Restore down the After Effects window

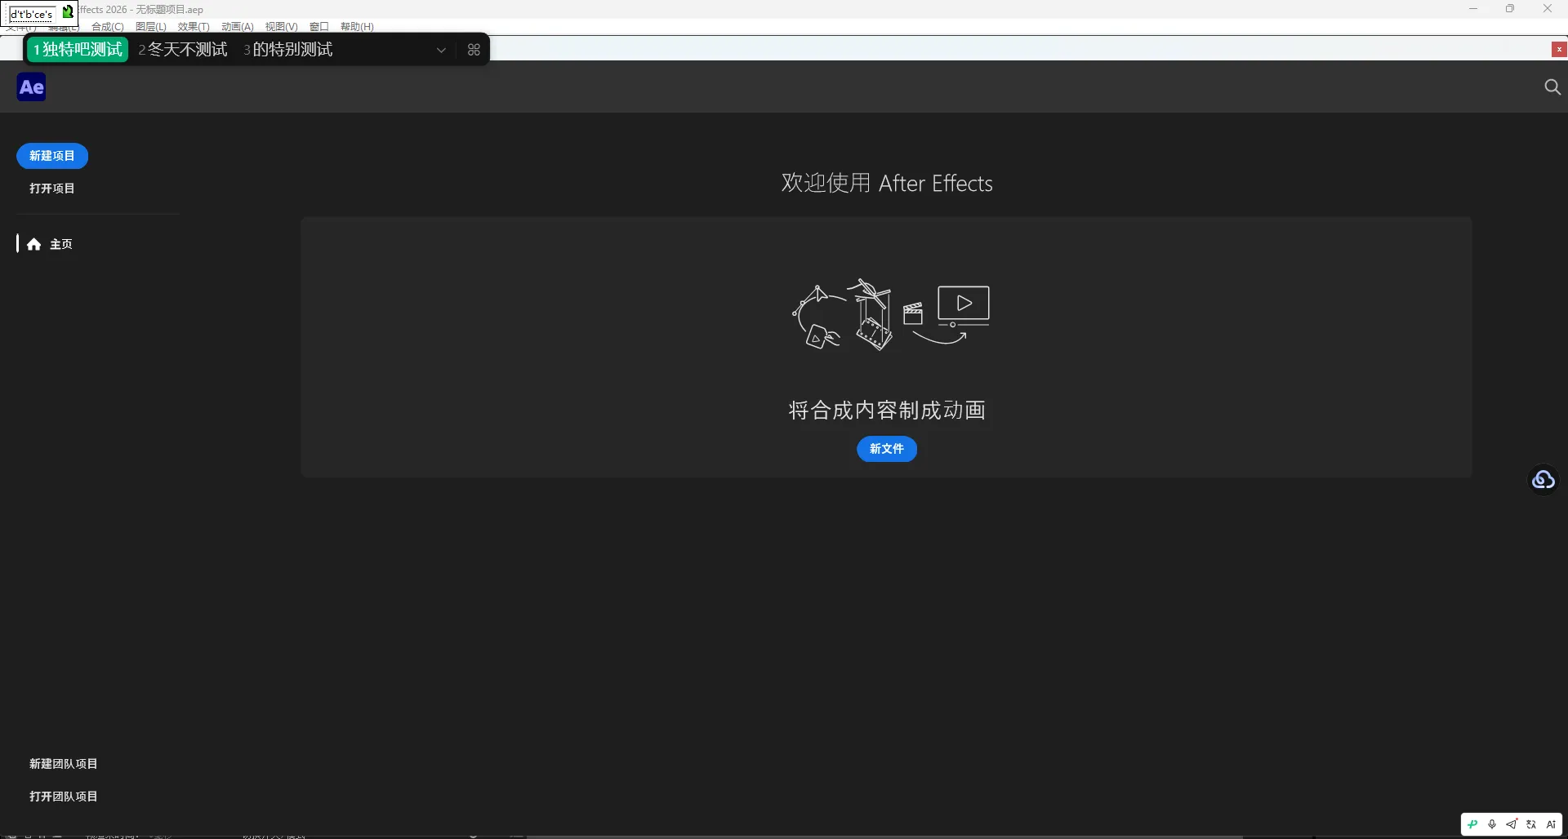(x=1510, y=9)
